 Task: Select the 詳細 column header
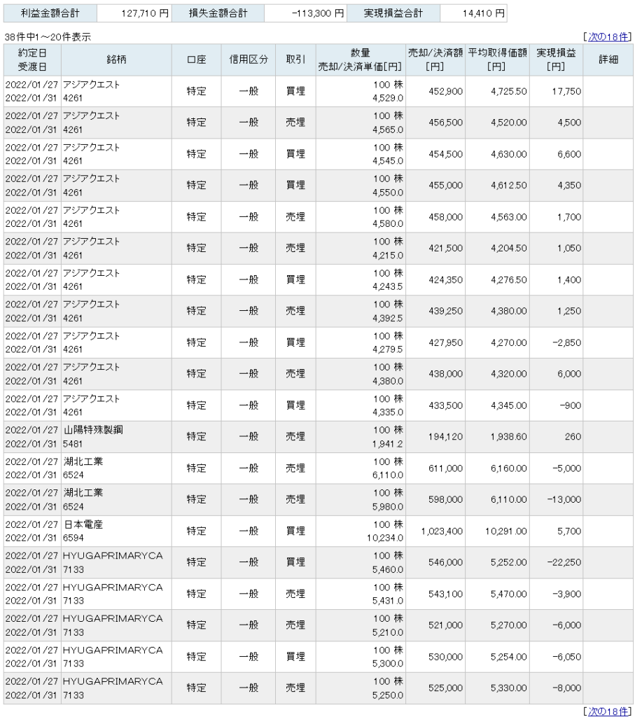point(608,60)
